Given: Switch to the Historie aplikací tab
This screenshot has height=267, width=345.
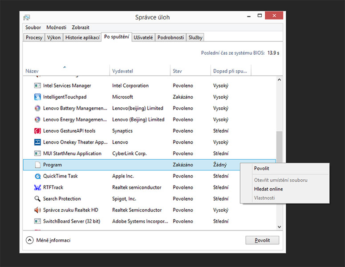Looking at the screenshot, I should coord(82,37).
